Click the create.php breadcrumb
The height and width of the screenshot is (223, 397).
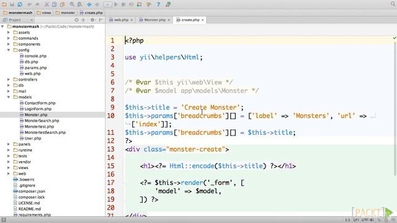click(91, 12)
